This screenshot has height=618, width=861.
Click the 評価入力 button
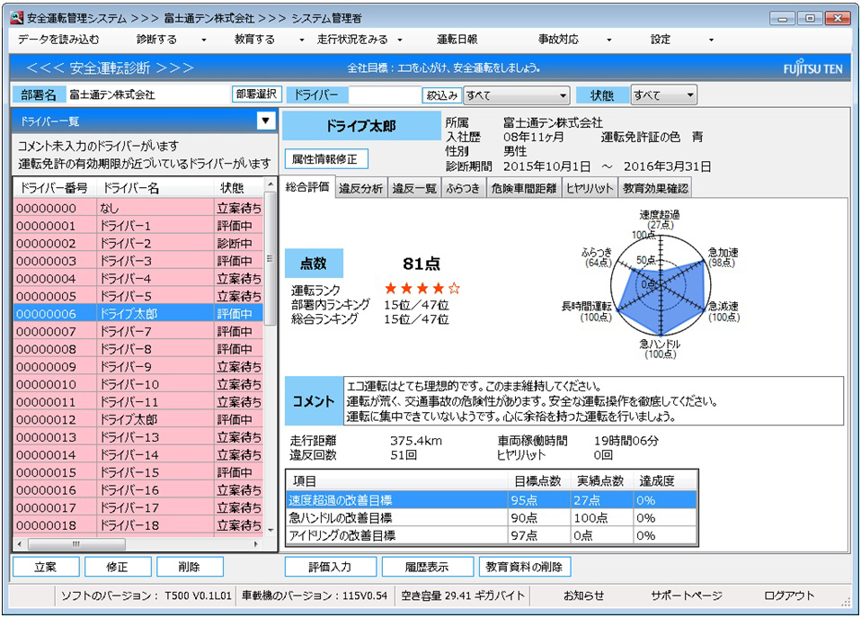tap(330, 567)
